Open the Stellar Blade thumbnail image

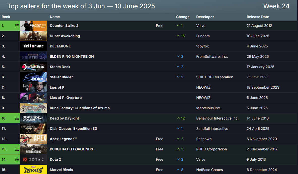[x=33, y=77]
